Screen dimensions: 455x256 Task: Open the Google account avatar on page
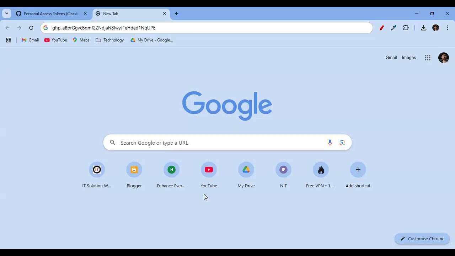[x=444, y=58]
